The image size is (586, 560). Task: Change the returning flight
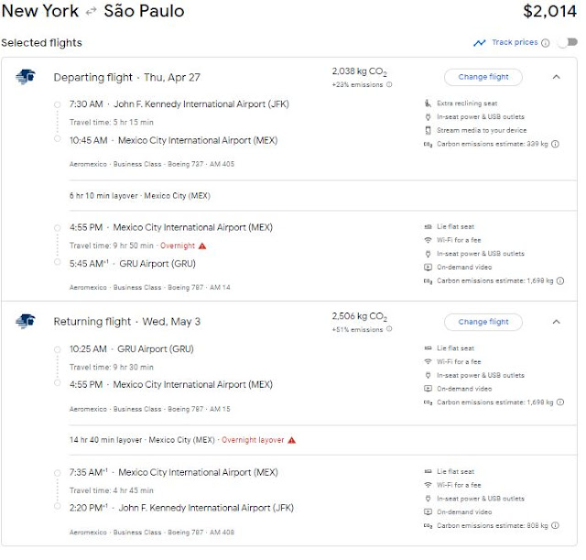tap(483, 322)
